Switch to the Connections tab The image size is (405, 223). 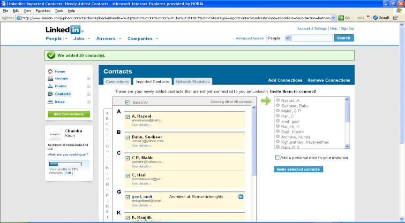[x=117, y=82]
